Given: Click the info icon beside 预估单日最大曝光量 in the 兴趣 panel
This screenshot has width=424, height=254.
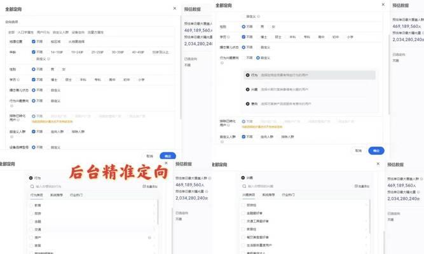Looking at the screenshot, I should click(418, 192).
